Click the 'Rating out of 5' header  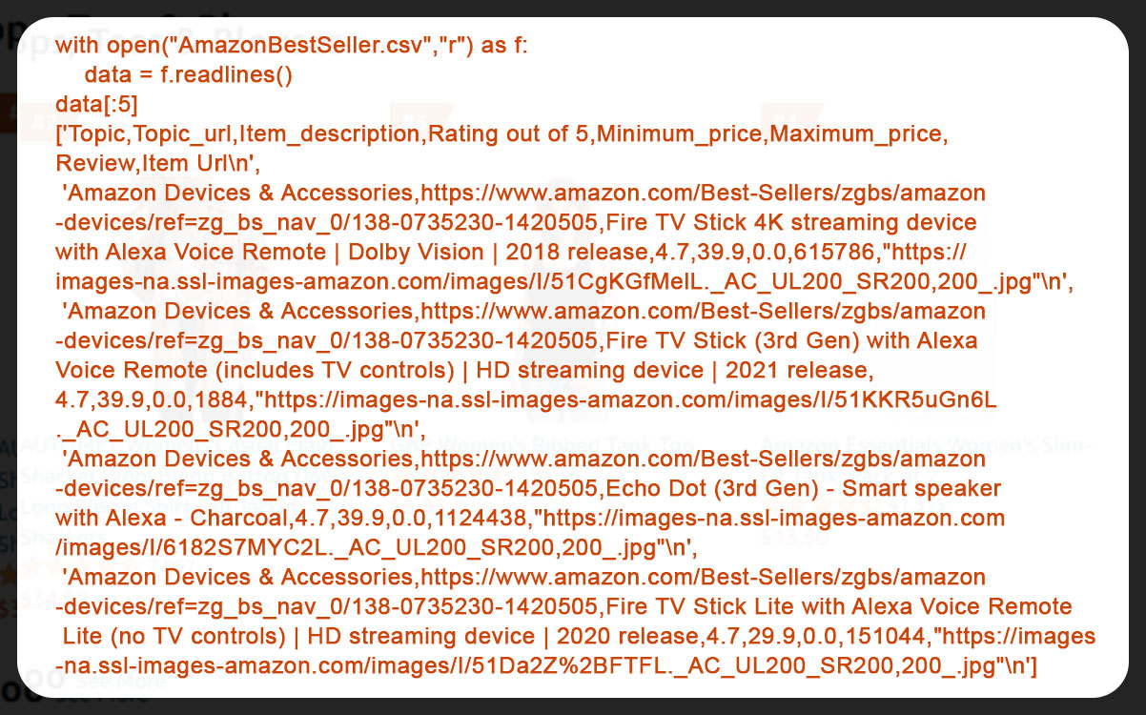pyautogui.click(x=509, y=133)
